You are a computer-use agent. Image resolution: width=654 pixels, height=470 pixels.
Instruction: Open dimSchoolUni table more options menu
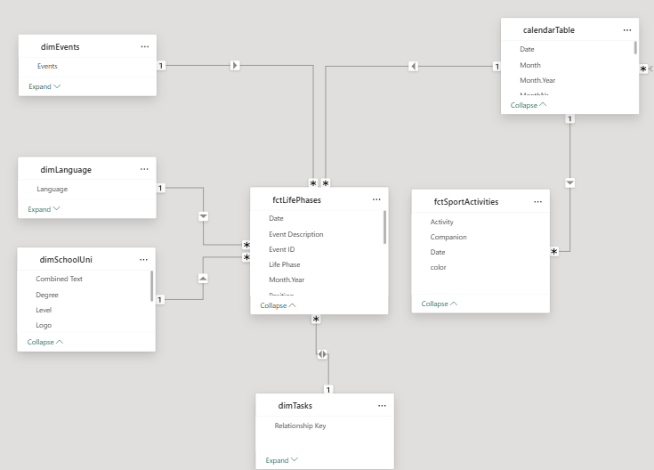coord(143,260)
